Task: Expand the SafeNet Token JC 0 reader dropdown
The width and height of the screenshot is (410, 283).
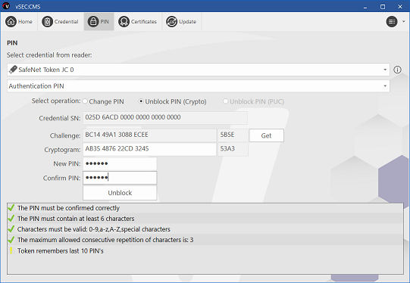Action: [x=385, y=70]
